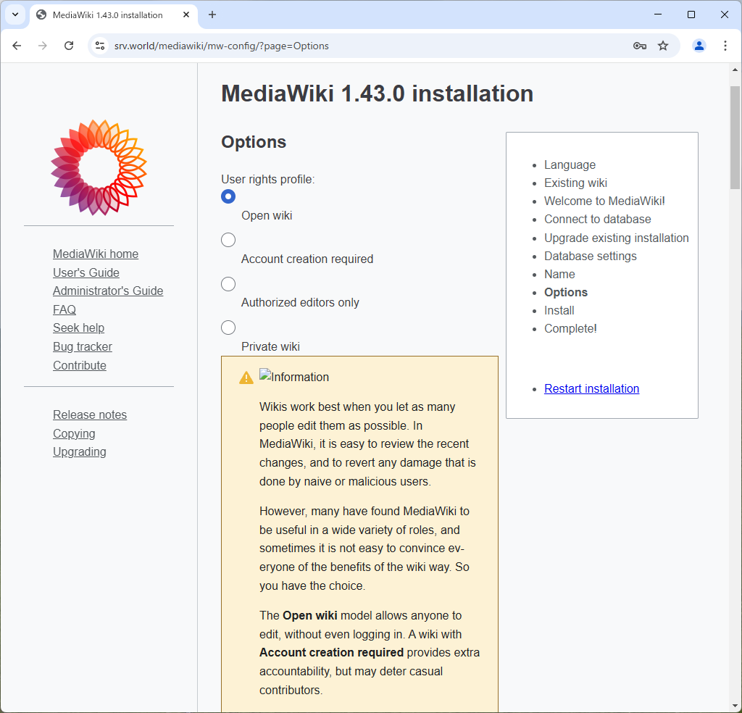742x713 pixels.
Task: Click the Install step
Action: point(559,310)
